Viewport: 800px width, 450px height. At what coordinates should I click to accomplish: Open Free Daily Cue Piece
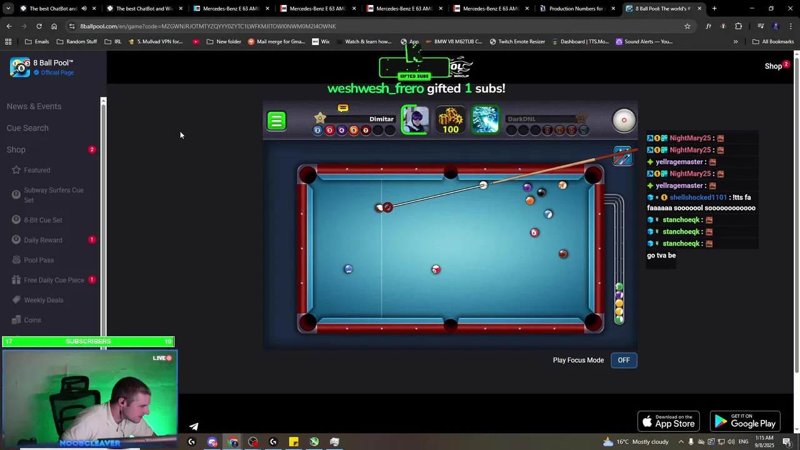pos(54,280)
